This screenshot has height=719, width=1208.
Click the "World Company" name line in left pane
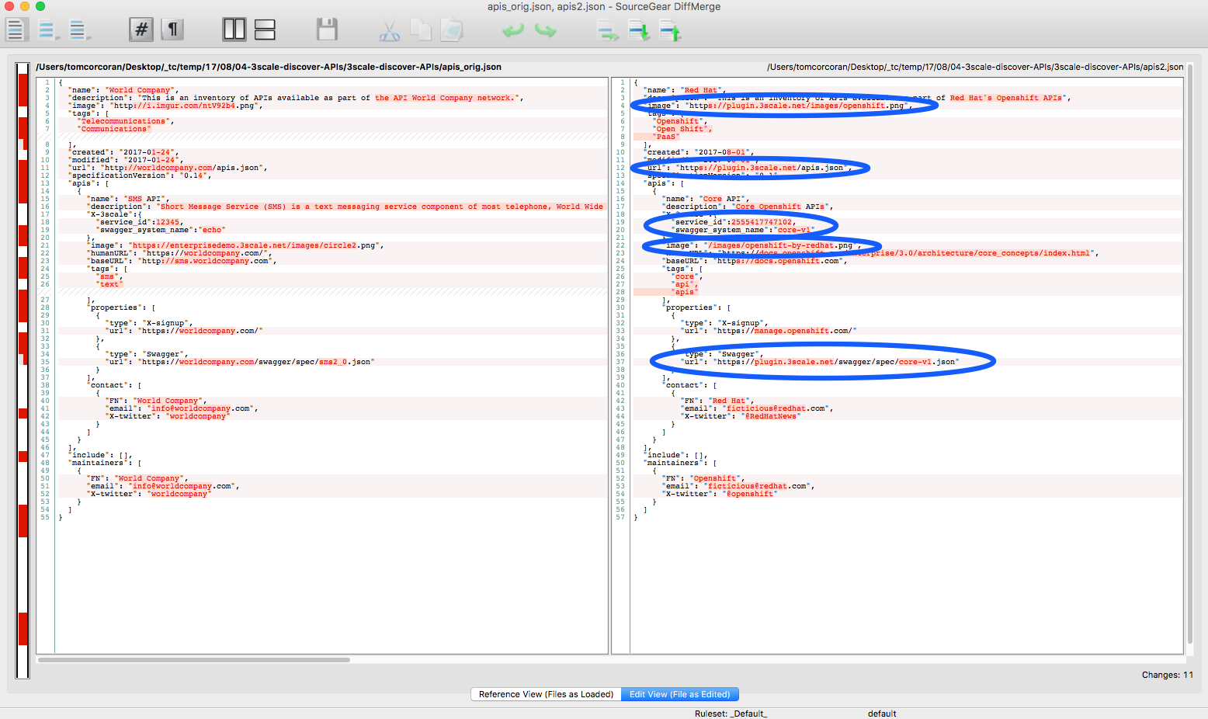coord(124,90)
